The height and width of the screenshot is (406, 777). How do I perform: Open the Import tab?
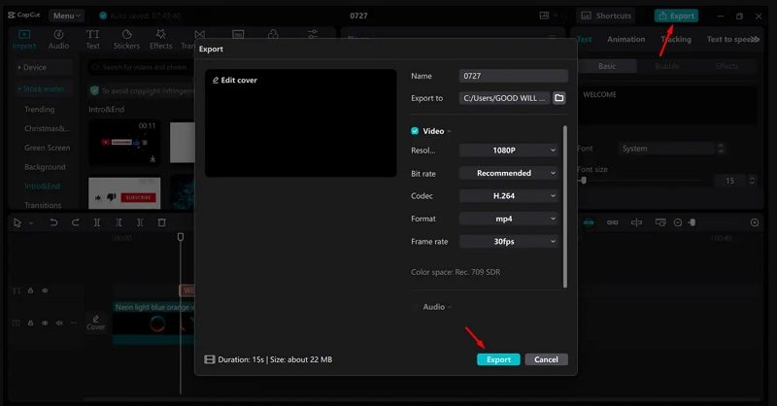(x=23, y=40)
